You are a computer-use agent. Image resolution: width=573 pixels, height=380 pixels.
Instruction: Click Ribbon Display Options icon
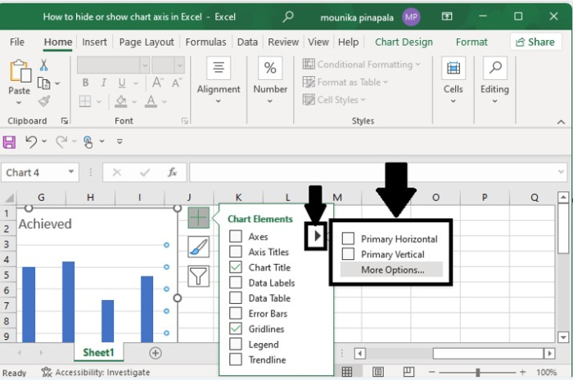click(x=447, y=16)
